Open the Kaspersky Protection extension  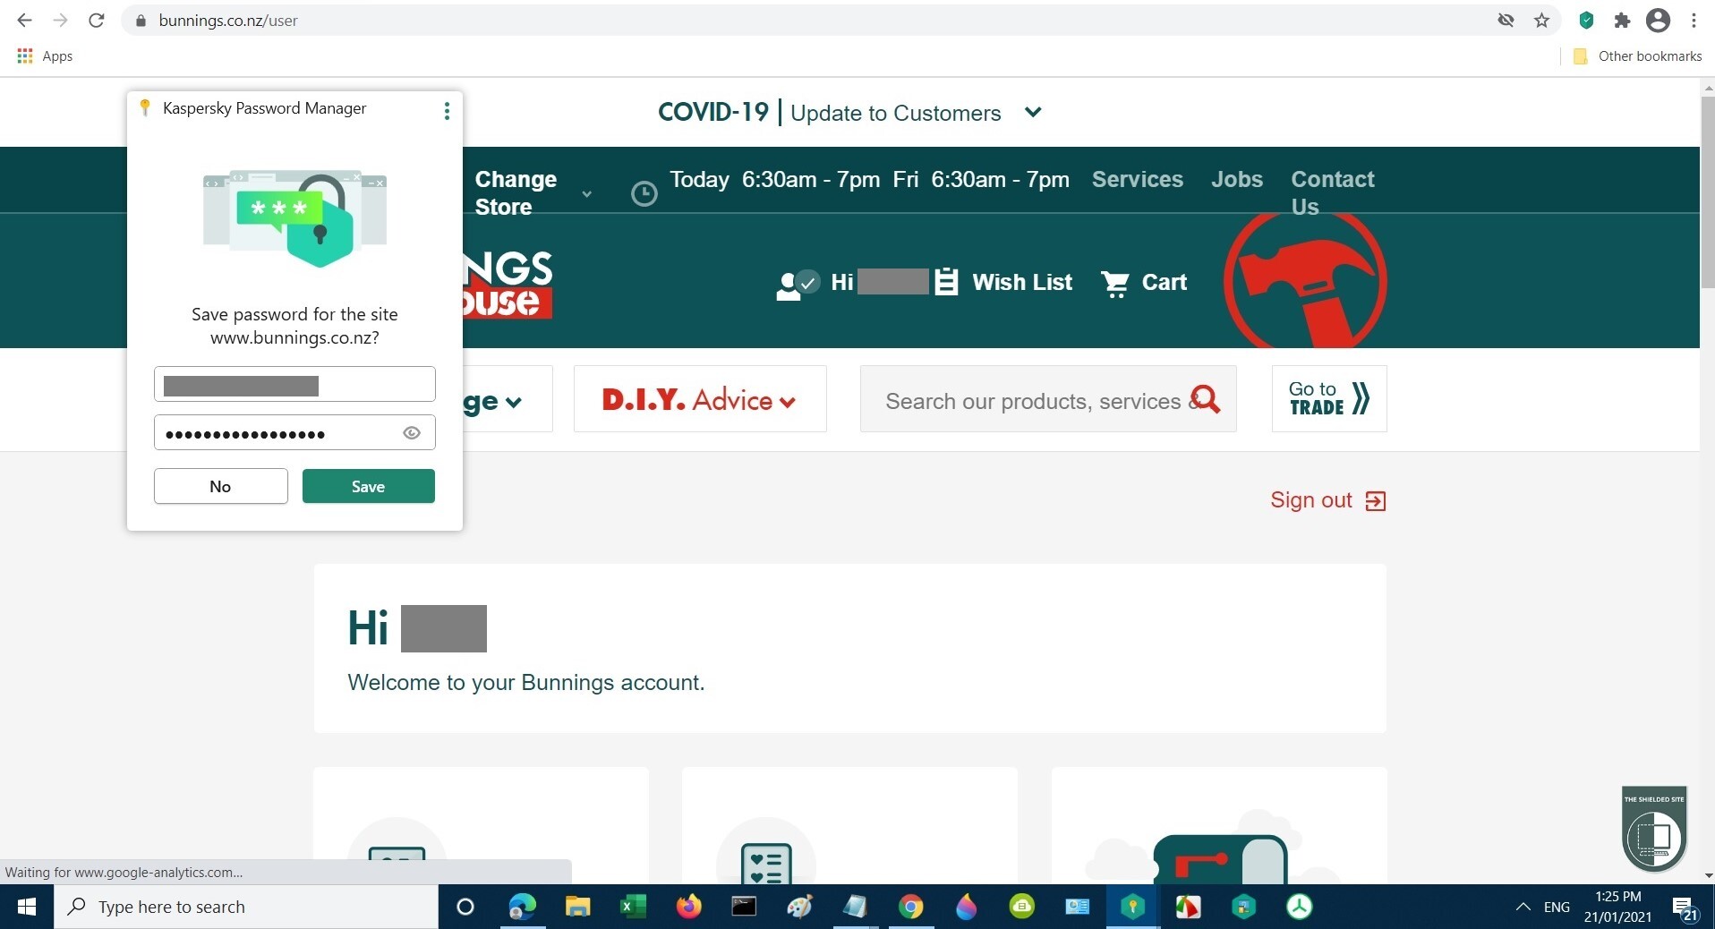coord(1586,20)
